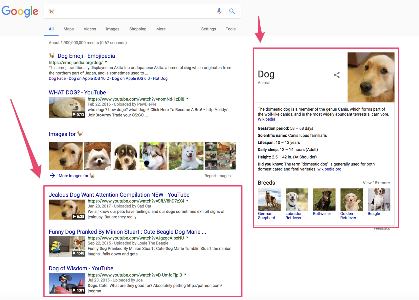
Task: Expand the Jealous Dog URL dropdown arrow
Action: click(187, 201)
